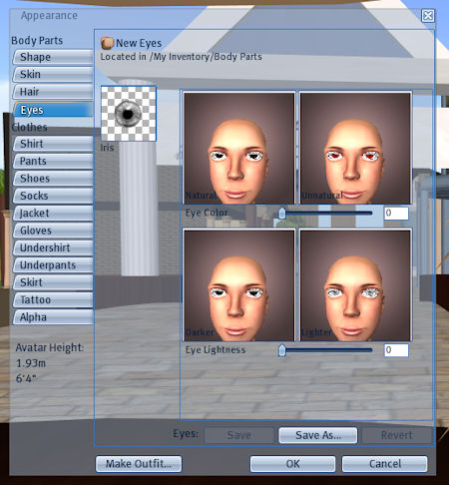Click Make Outfit... button
449x485 pixels.
(139, 464)
